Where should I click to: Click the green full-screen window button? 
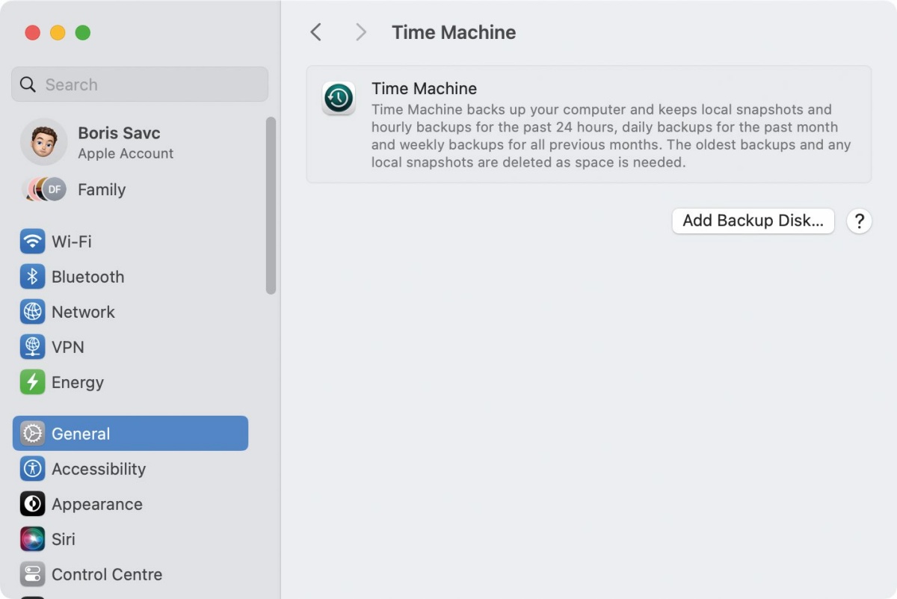(x=83, y=33)
